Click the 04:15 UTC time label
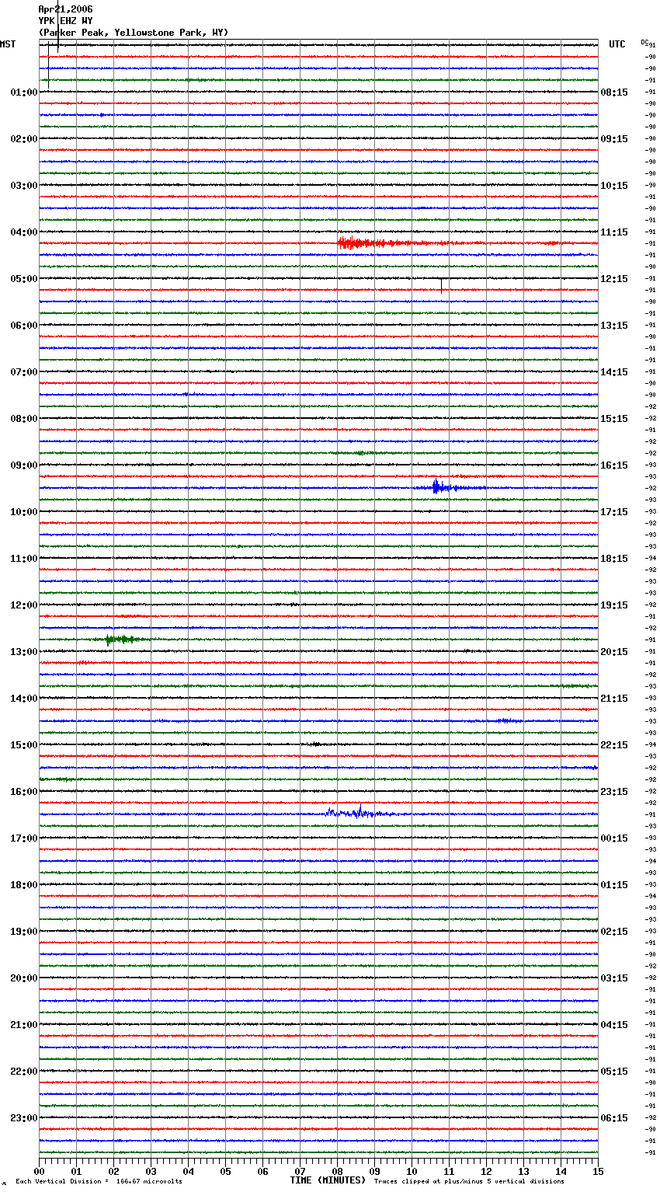 pyautogui.click(x=614, y=1025)
